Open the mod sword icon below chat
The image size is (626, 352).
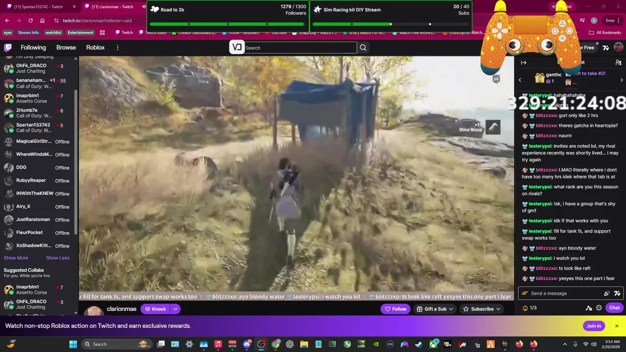pyautogui.click(x=589, y=308)
